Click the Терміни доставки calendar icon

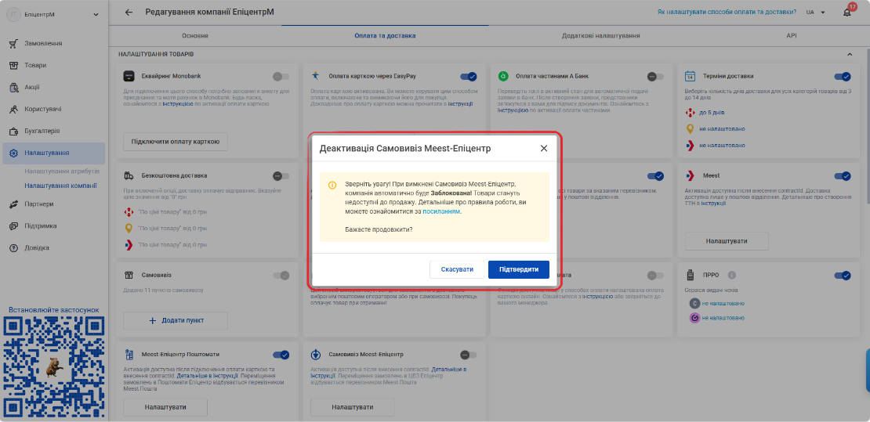point(691,76)
